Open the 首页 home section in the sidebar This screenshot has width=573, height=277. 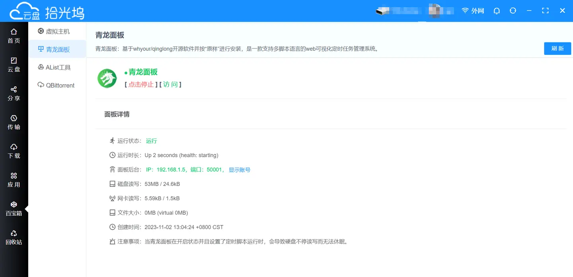pos(14,36)
